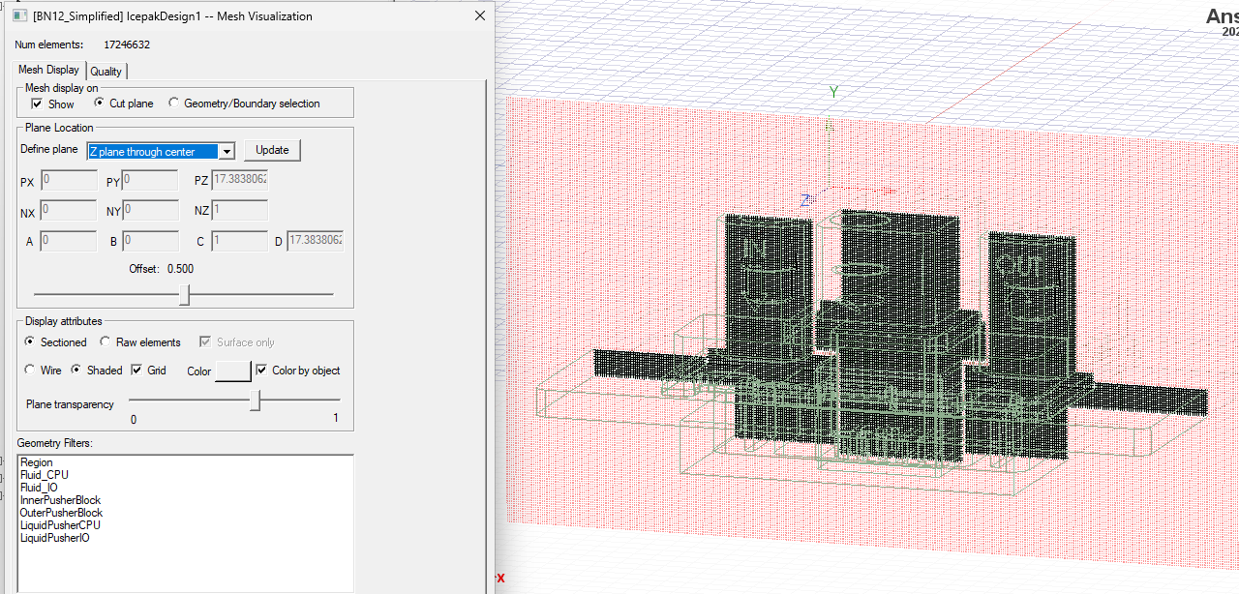The height and width of the screenshot is (594, 1239).
Task: Select the Mesh Display tab
Action: click(48, 70)
